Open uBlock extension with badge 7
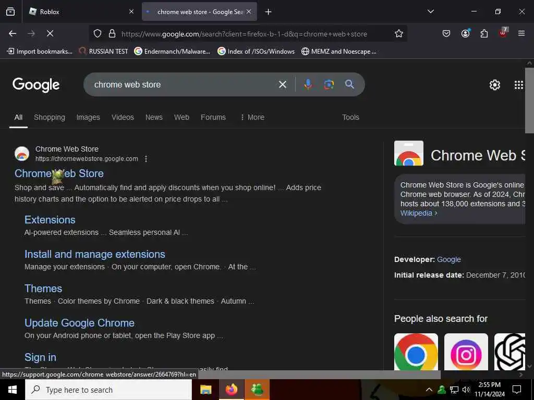534x400 pixels. 503,33
